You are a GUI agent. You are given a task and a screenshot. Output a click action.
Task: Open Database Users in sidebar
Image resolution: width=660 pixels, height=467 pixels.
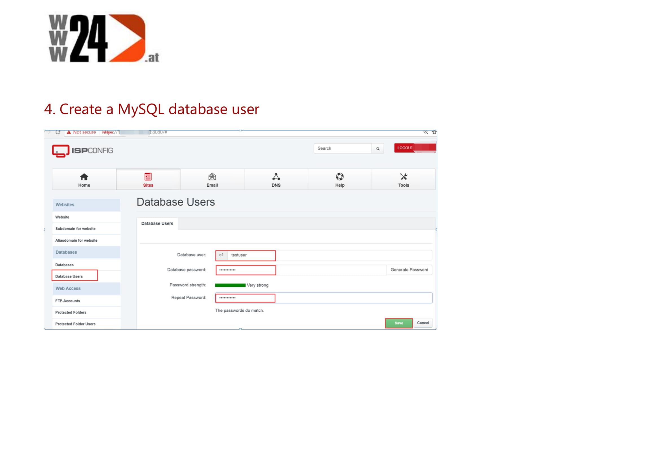69,276
